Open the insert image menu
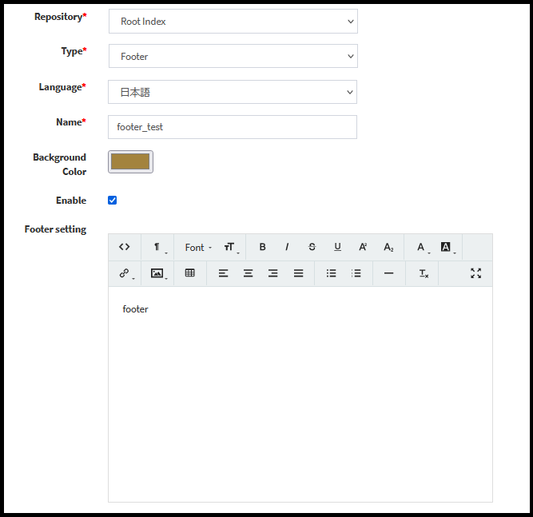Screen dimensions: 533x517 point(158,273)
